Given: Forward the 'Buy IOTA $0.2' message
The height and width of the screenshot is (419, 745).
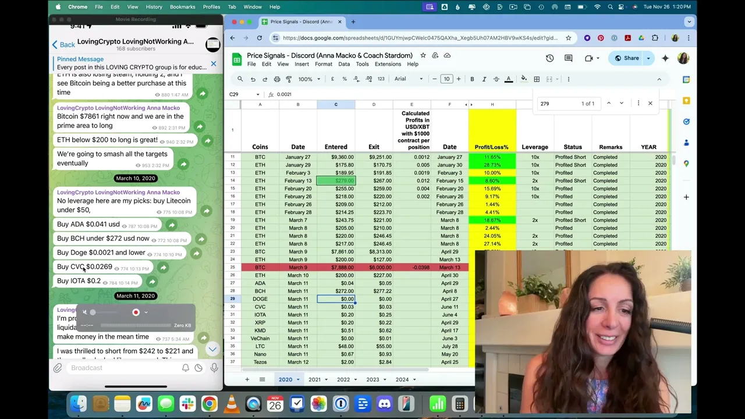Looking at the screenshot, I should (151, 282).
